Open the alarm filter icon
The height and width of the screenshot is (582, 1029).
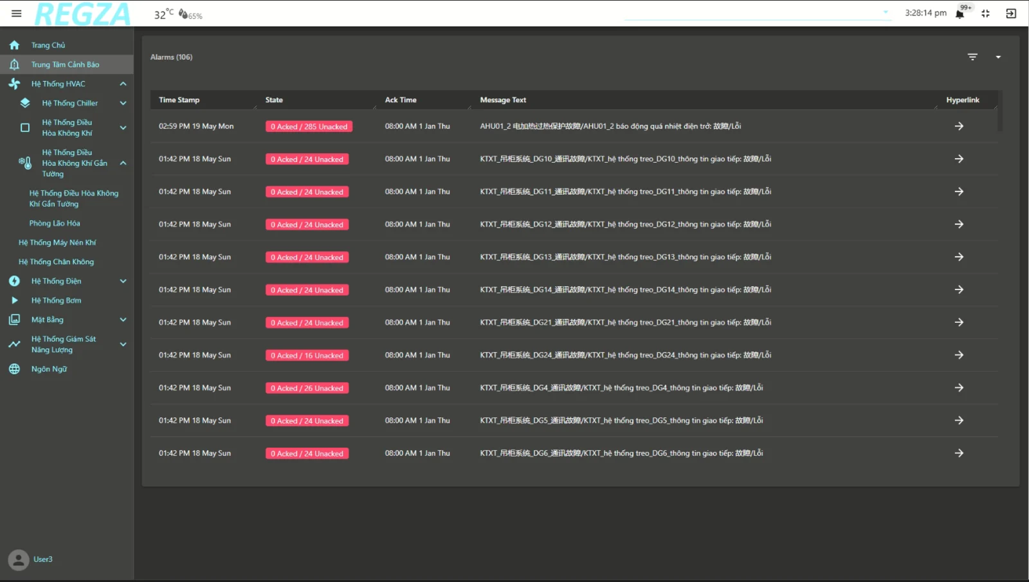point(972,57)
